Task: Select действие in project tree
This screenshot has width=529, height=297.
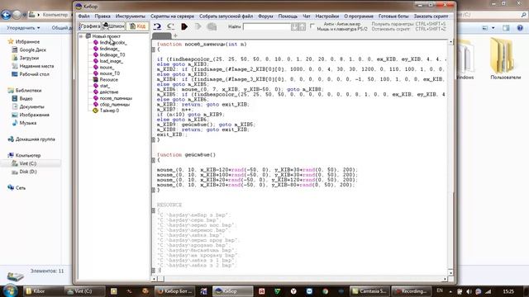Action: [108, 92]
